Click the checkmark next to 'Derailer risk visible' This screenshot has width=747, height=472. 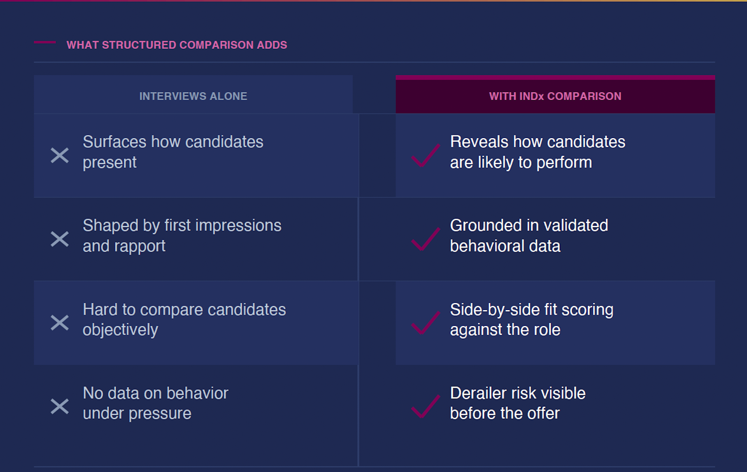(x=425, y=406)
